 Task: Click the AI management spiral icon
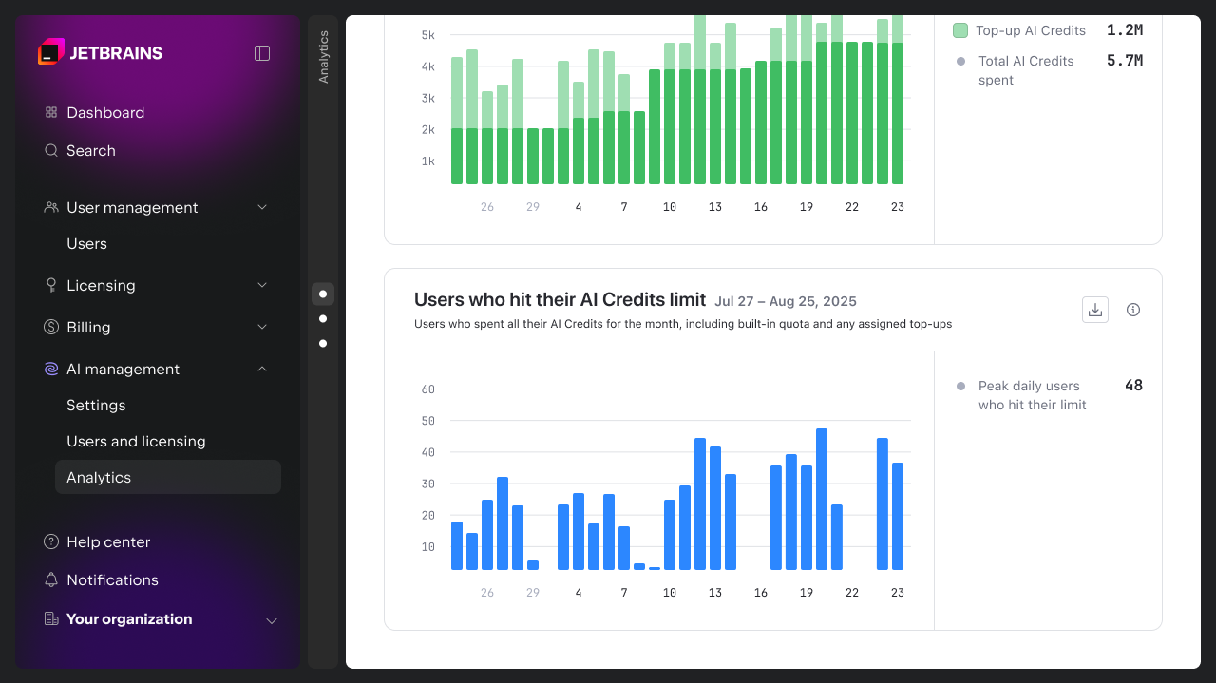pos(51,369)
